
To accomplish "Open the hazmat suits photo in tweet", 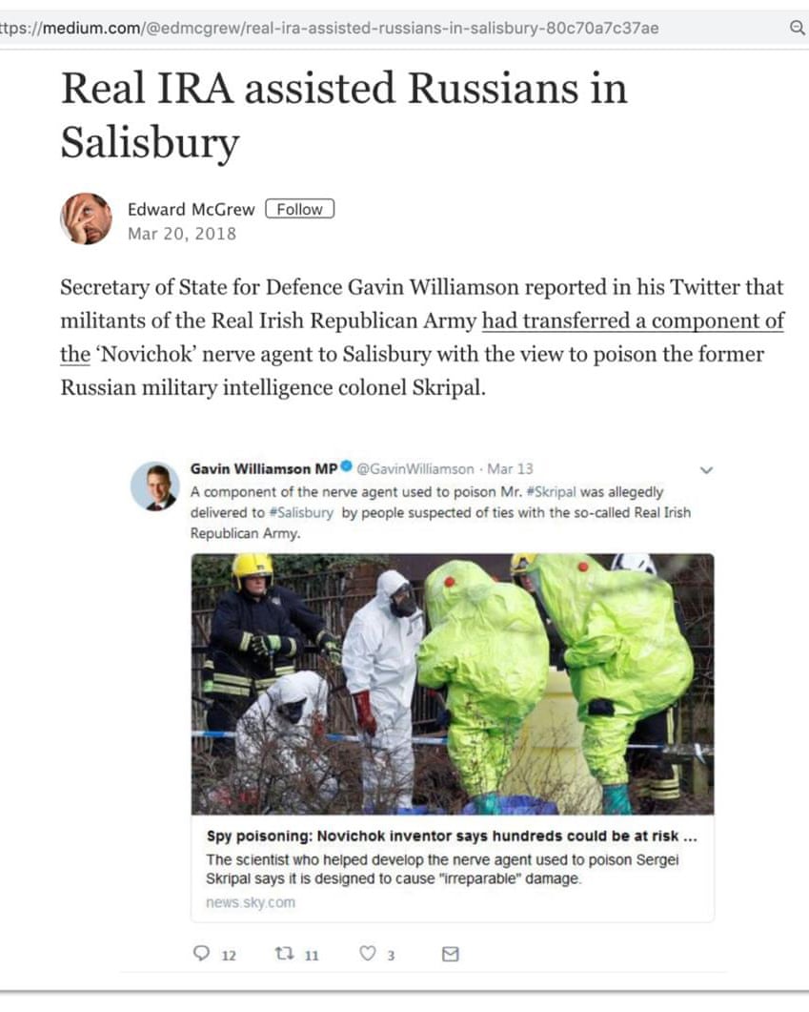I will (453, 684).
